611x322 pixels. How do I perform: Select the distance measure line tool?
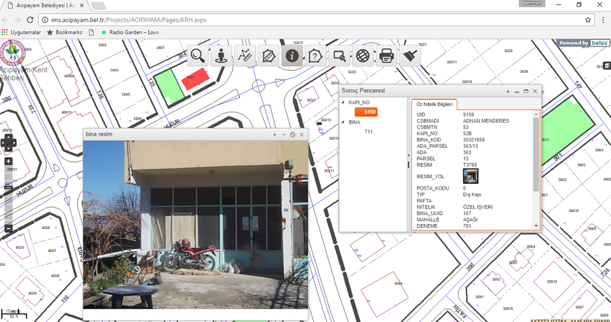[x=244, y=56]
